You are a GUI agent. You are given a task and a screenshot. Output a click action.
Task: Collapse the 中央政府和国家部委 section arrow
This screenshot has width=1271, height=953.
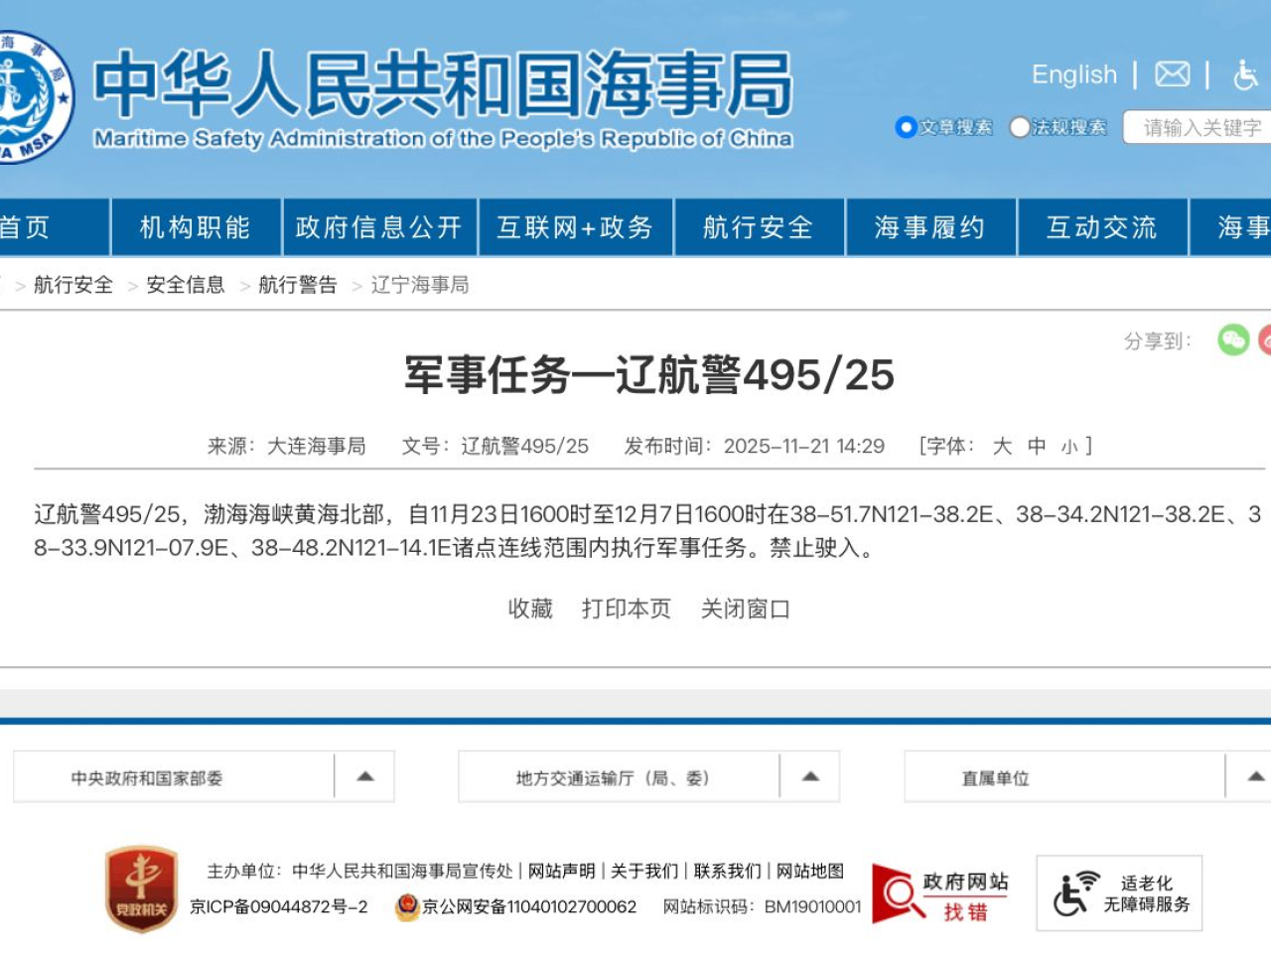(365, 777)
